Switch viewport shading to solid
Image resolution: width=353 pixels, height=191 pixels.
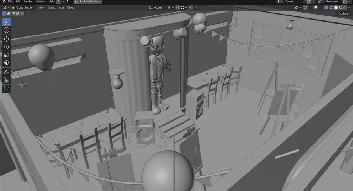[x=336, y=8]
